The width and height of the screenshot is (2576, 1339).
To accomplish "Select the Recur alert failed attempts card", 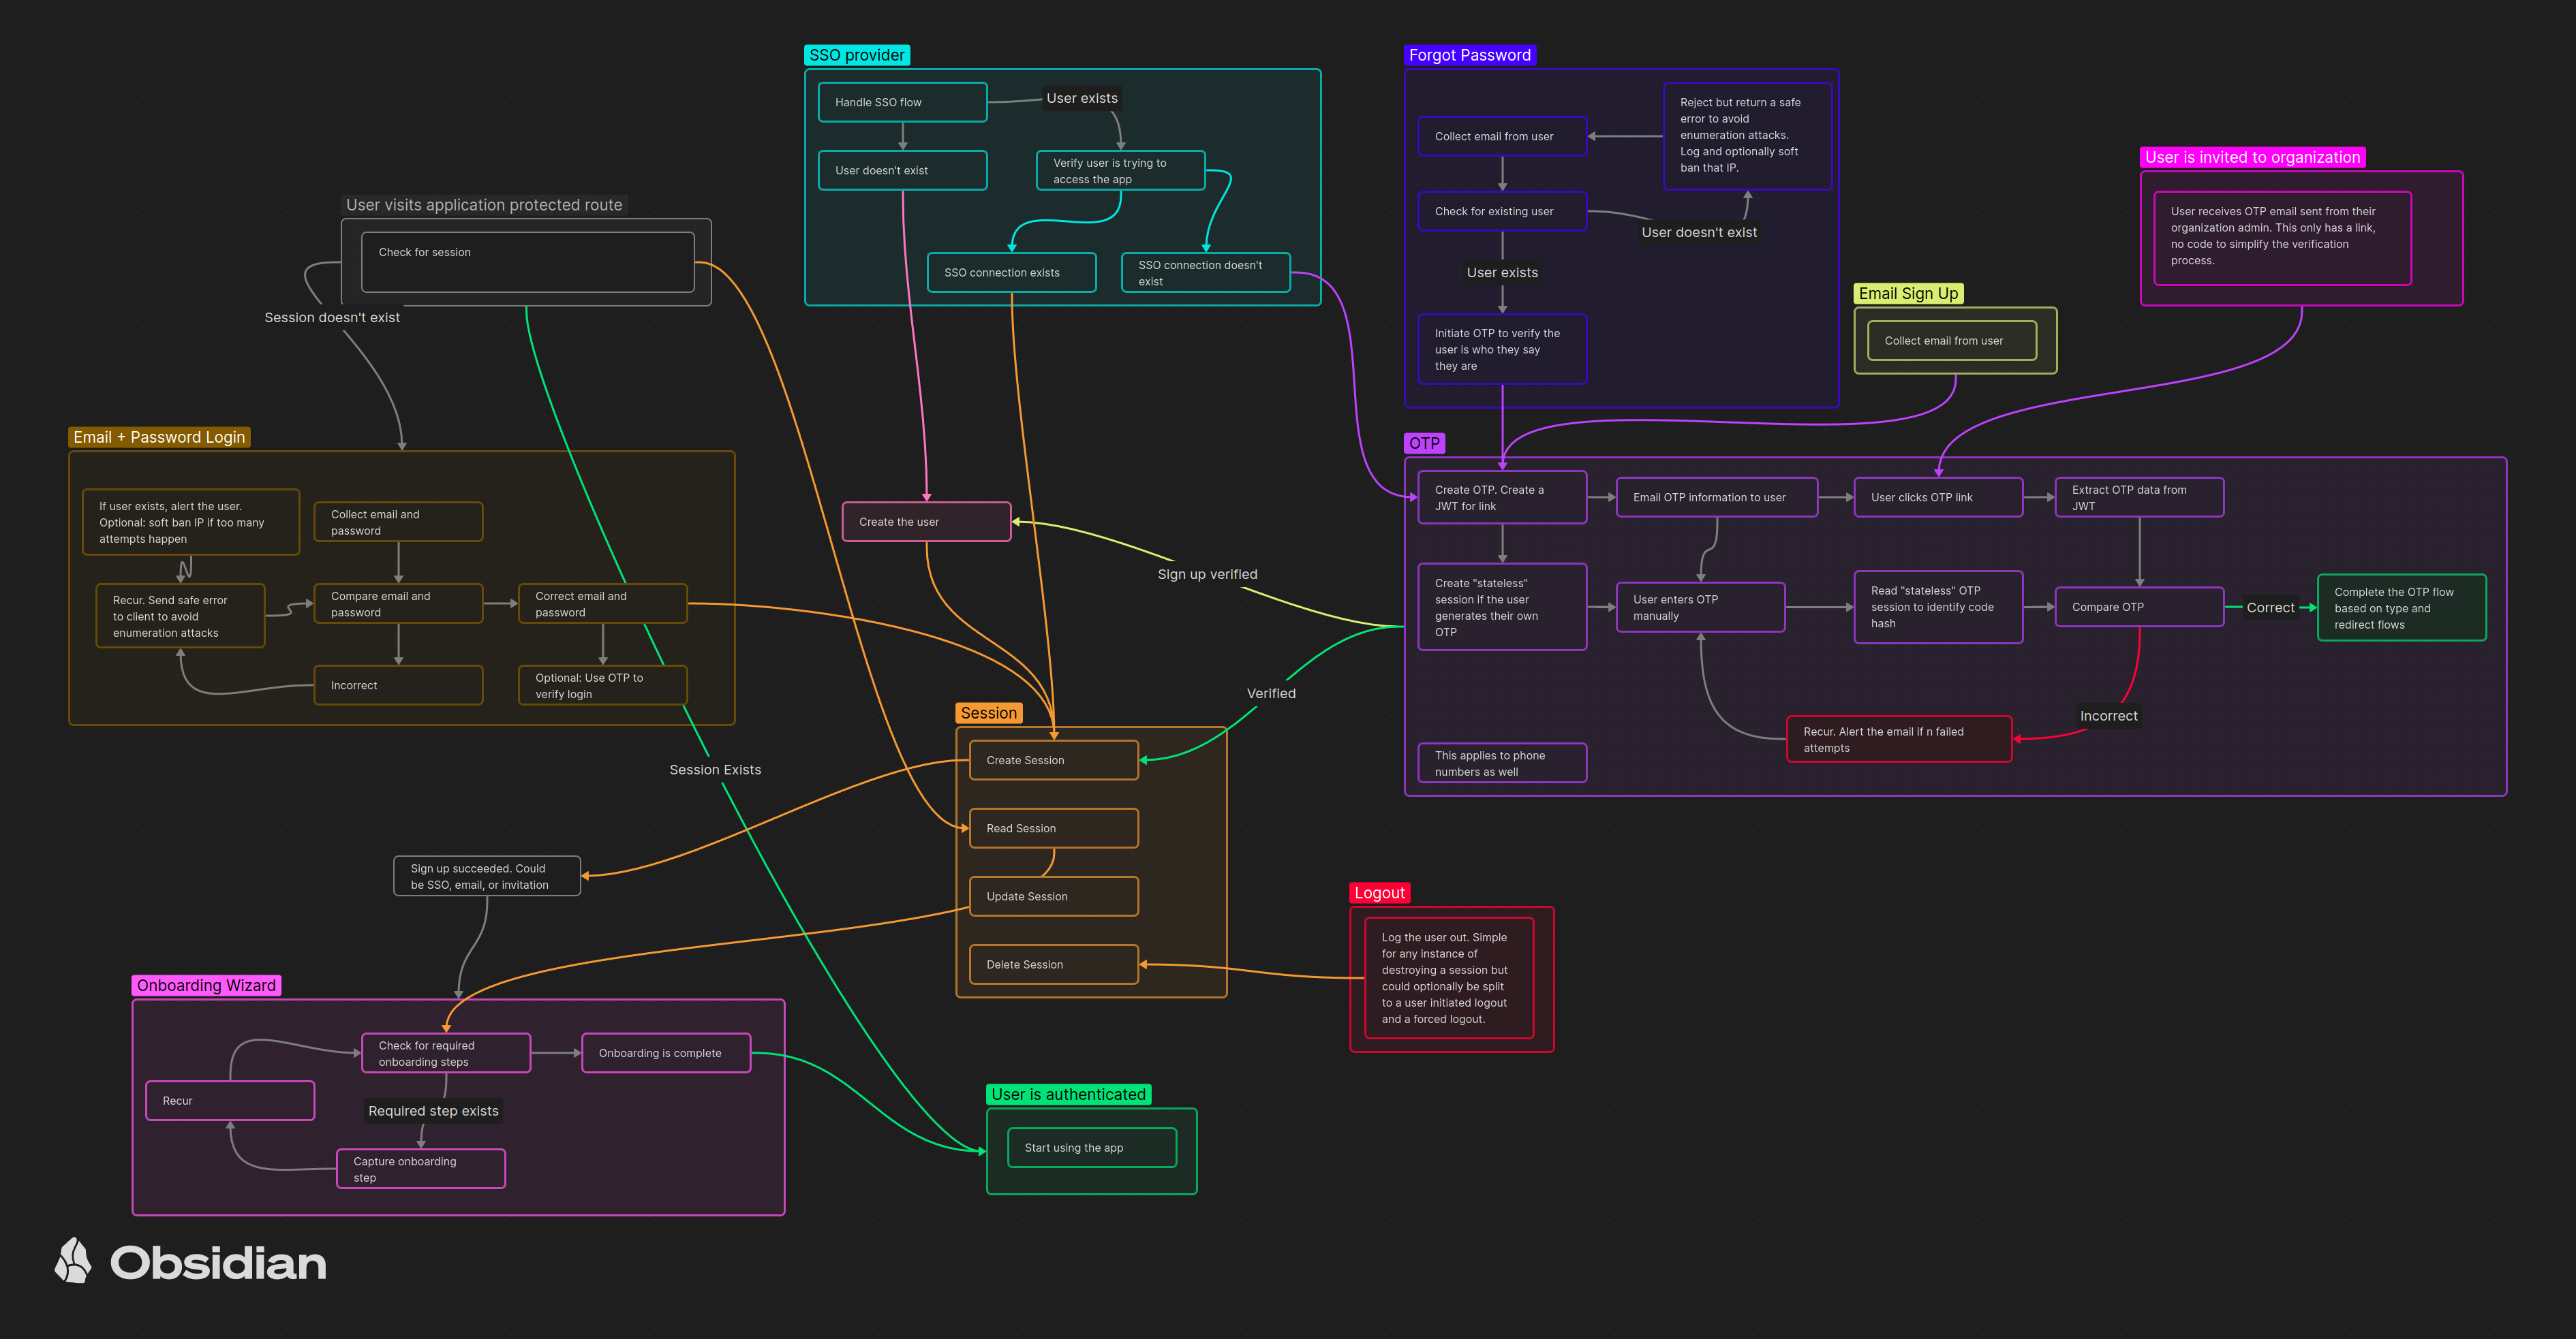I will 1898,738.
